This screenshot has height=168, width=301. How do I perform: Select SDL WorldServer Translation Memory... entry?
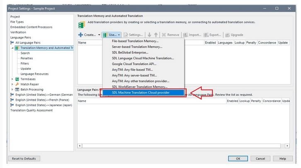click(x=143, y=87)
